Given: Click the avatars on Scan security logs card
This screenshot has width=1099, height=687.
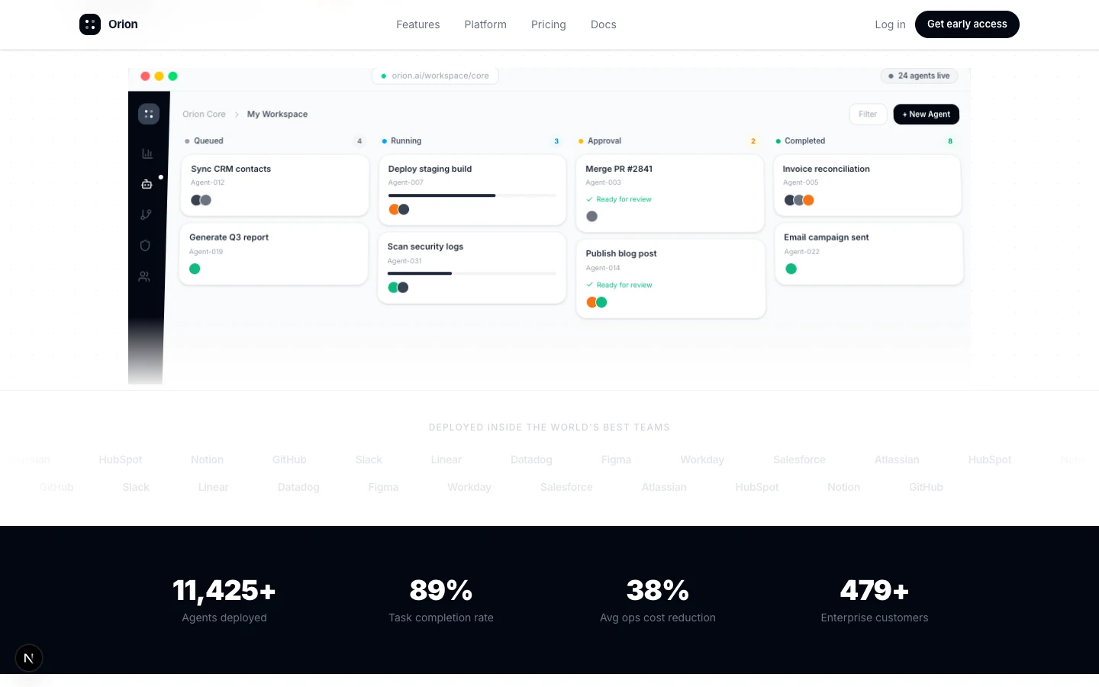Looking at the screenshot, I should 398,288.
